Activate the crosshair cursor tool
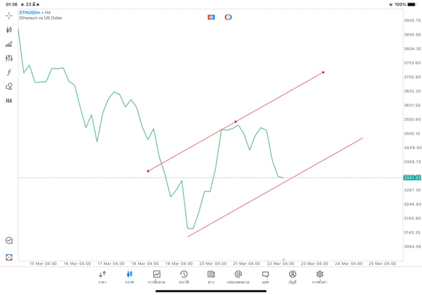 coord(9,15)
